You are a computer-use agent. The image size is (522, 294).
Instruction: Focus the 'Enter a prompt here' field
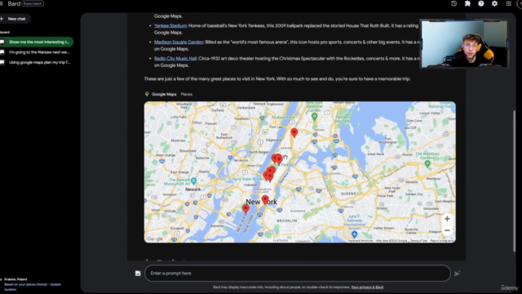tap(298, 274)
